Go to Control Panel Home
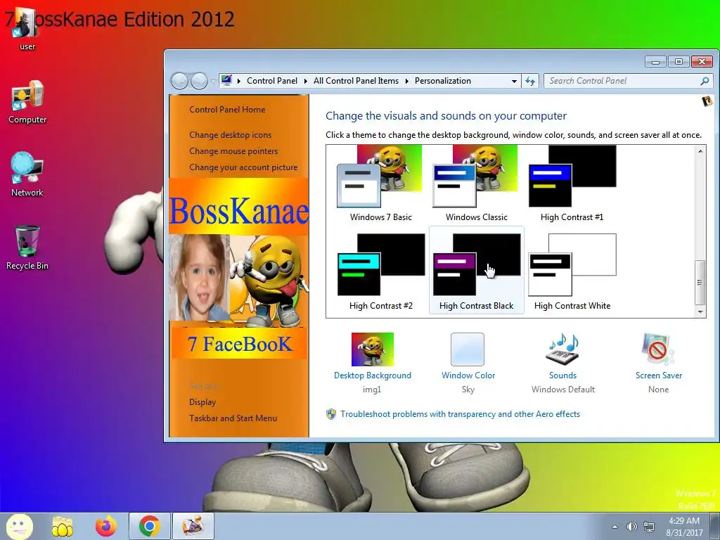720x540 pixels. click(227, 110)
